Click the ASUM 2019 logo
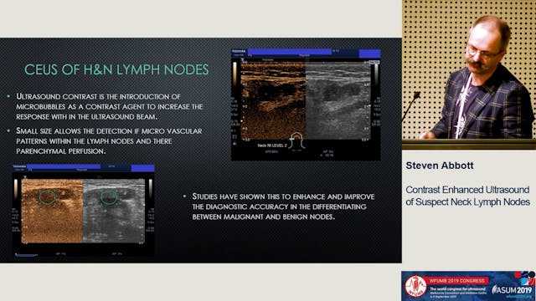The height and width of the screenshot is (301, 536). point(512,290)
